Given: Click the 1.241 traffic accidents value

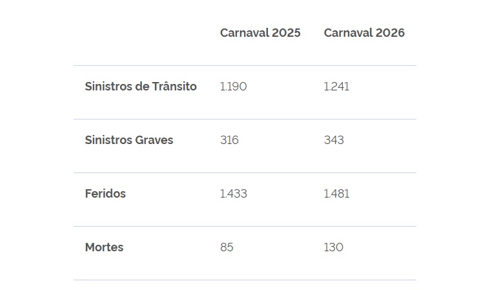Looking at the screenshot, I should point(336,87).
